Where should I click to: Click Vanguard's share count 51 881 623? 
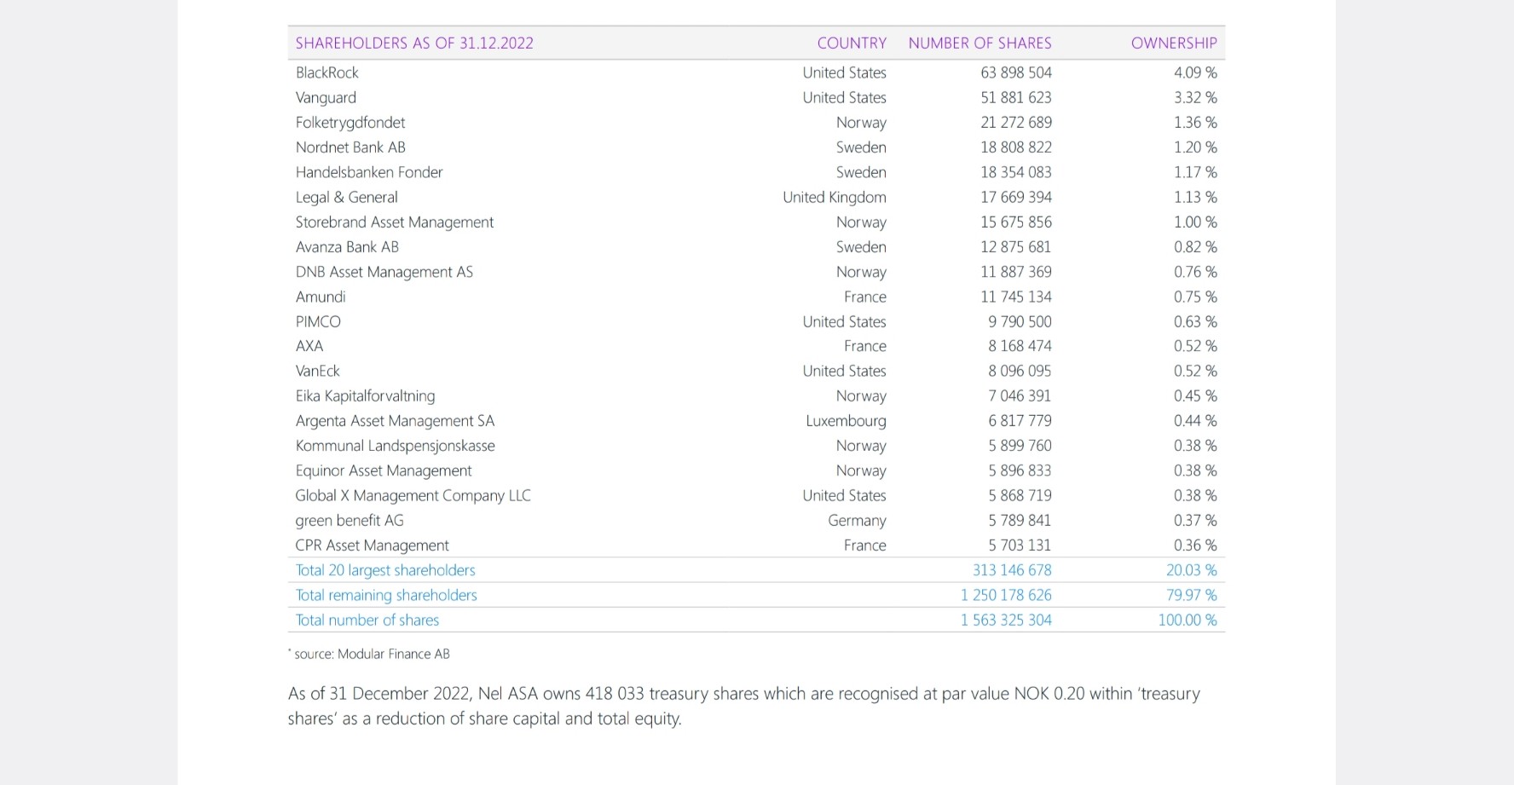tap(1015, 98)
